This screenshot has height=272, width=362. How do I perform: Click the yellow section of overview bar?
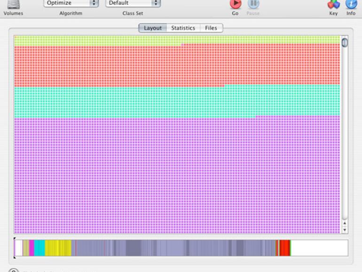tap(57, 248)
